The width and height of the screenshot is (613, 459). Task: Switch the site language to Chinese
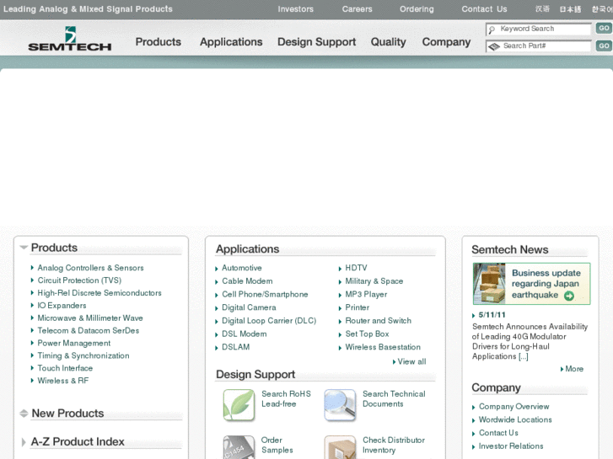tap(542, 9)
